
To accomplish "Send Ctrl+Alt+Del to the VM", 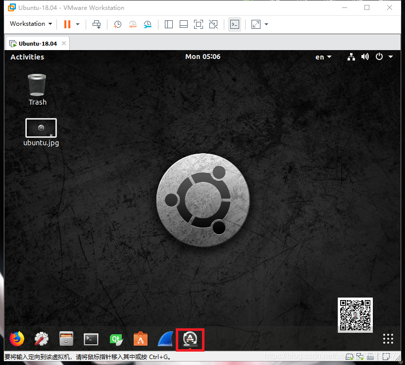I will (97, 24).
